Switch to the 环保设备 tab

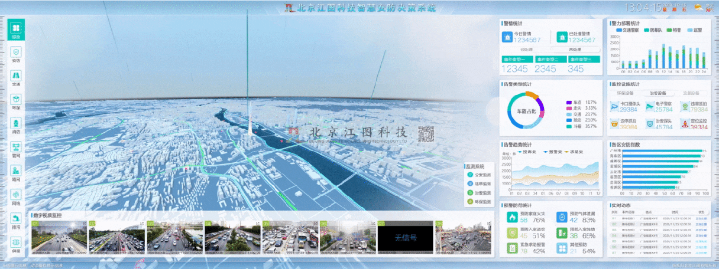[626, 93]
